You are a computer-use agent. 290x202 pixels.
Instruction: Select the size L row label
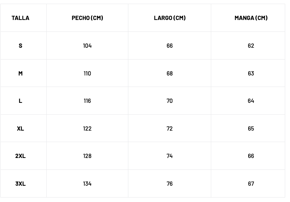[x=20, y=101]
